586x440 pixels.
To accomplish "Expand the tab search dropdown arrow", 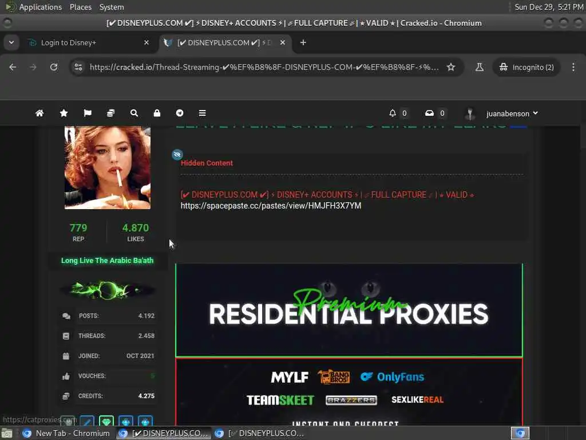I will point(11,42).
